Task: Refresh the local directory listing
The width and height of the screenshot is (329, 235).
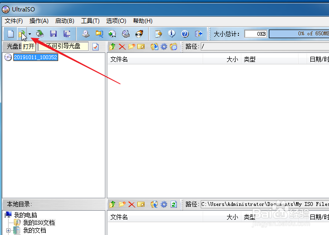Action: (x=174, y=204)
